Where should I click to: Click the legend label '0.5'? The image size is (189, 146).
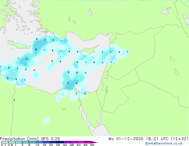(x=10, y=145)
